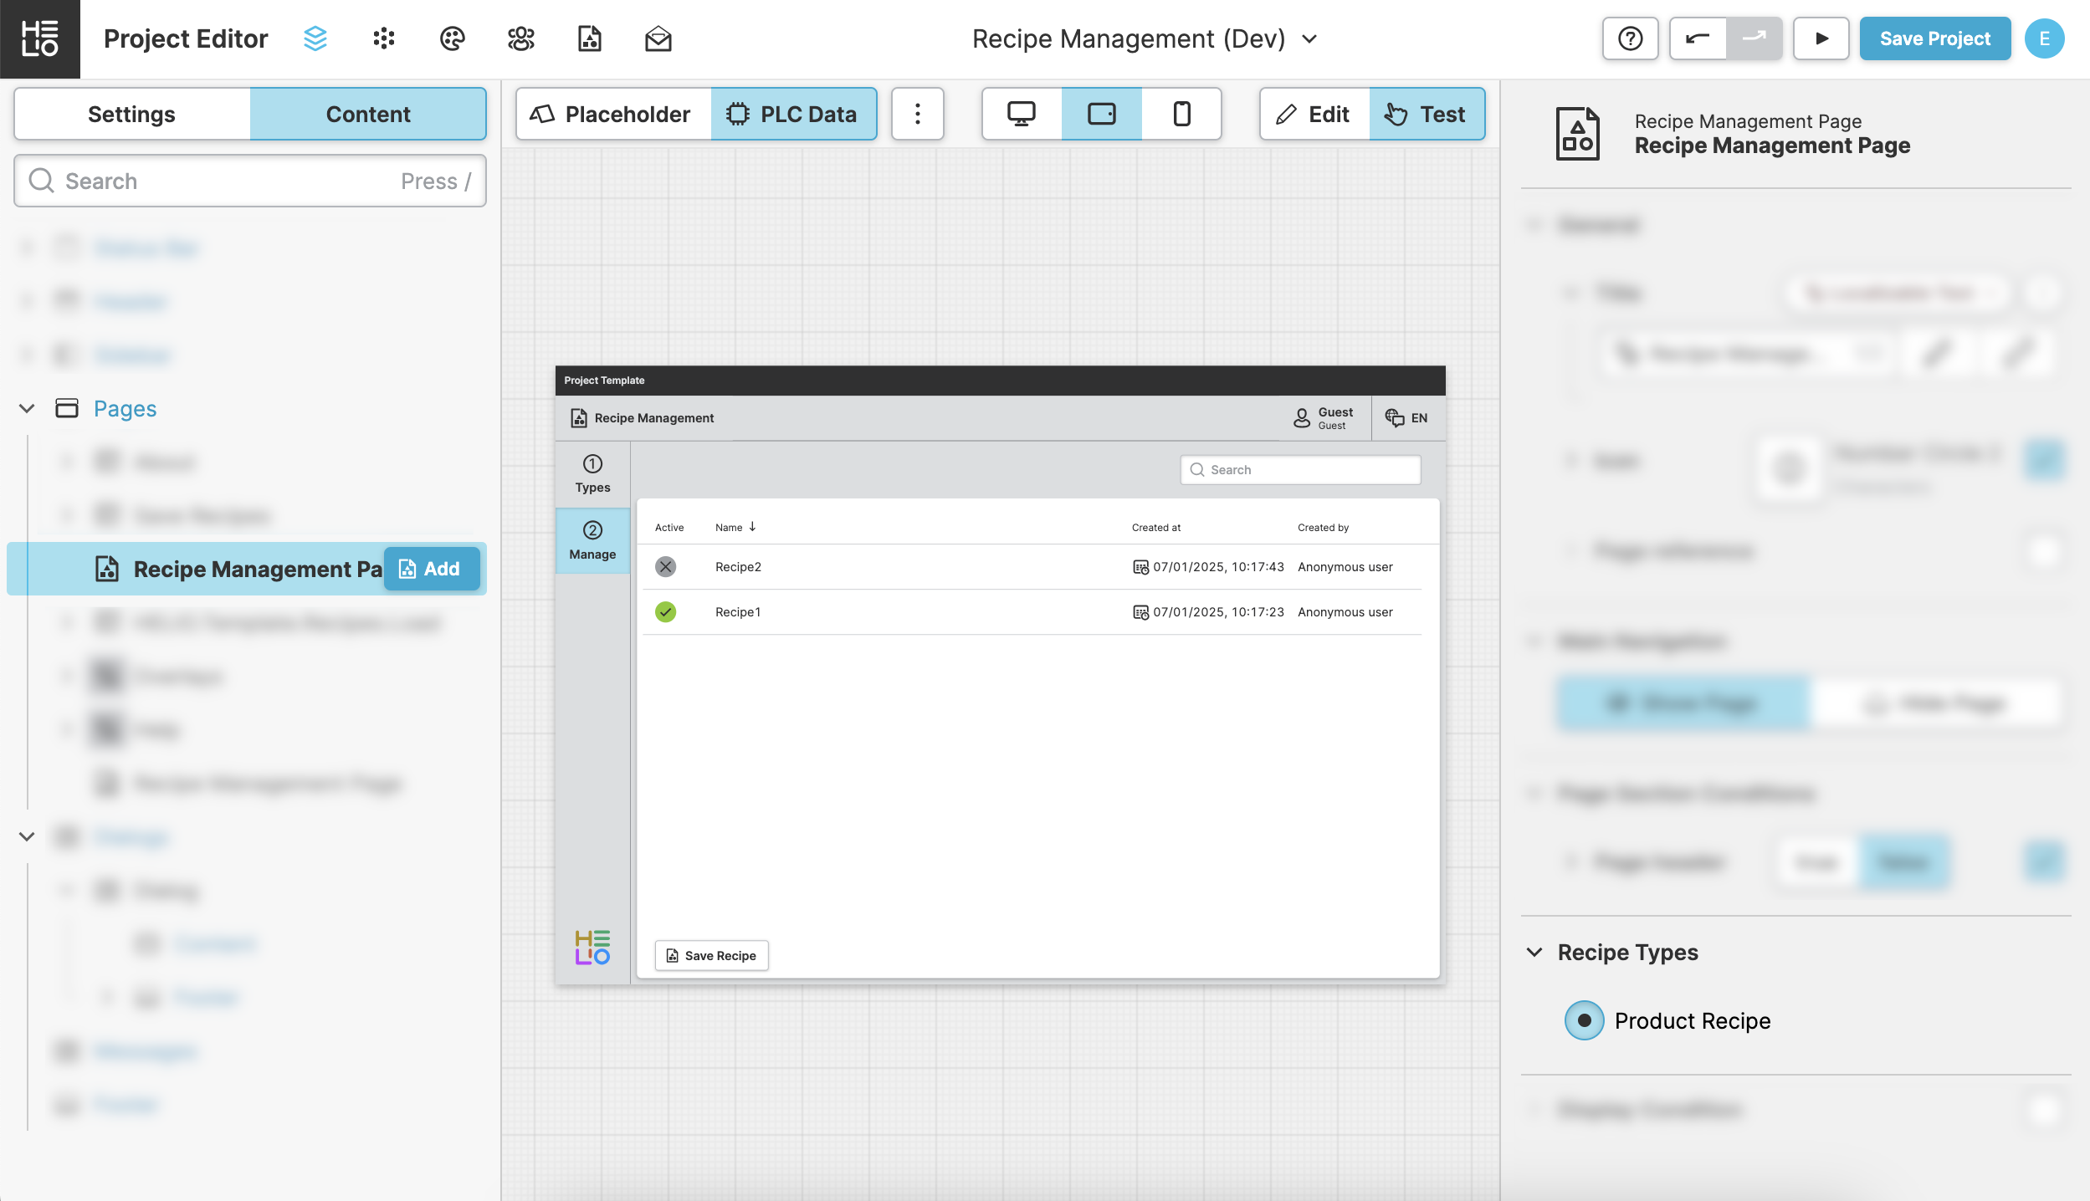Screen dimensions: 2090x1201
Task: Undo the last action
Action: pos(1697,38)
